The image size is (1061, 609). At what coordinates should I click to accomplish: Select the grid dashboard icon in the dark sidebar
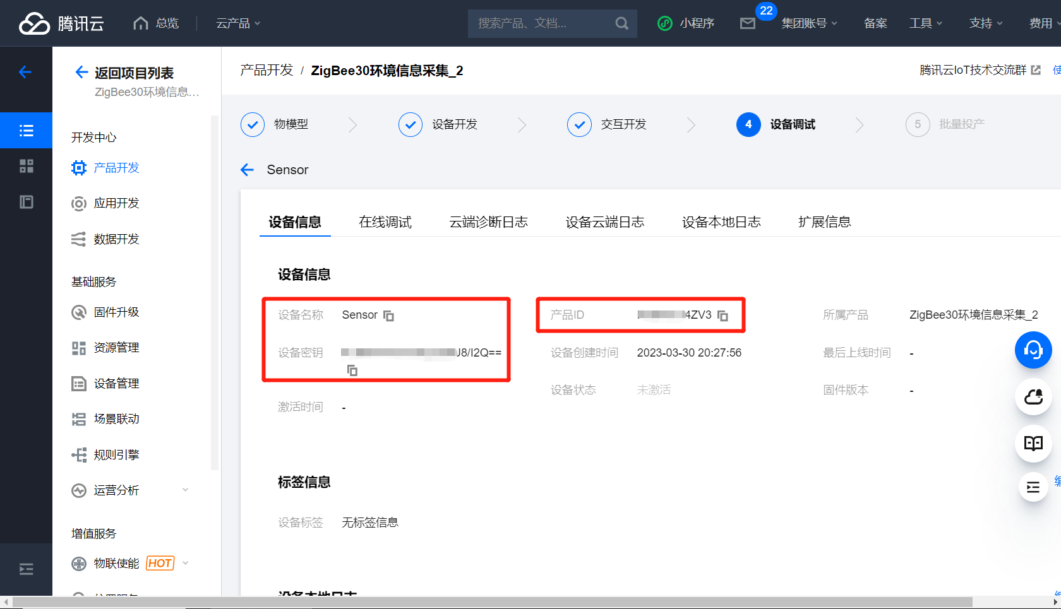(26, 166)
